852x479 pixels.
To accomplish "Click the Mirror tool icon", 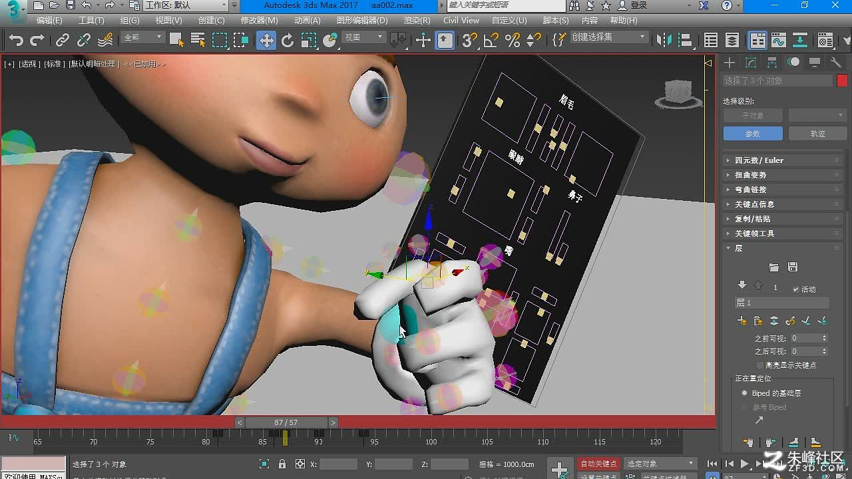I will point(664,41).
